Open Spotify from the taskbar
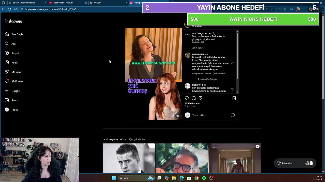This screenshot has height=182, width=325. [204, 178]
